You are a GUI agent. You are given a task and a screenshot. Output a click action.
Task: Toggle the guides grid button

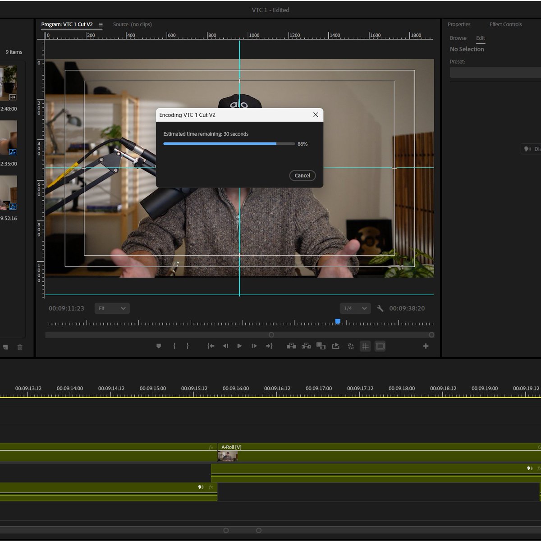tap(365, 346)
